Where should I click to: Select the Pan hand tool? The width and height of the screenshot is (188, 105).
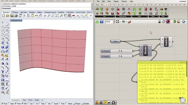pyautogui.click(x=41, y=15)
